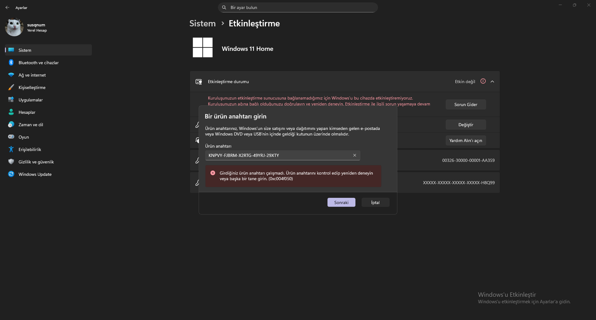Restore down the Ayarlar window
The height and width of the screenshot is (320, 596).
click(575, 5)
